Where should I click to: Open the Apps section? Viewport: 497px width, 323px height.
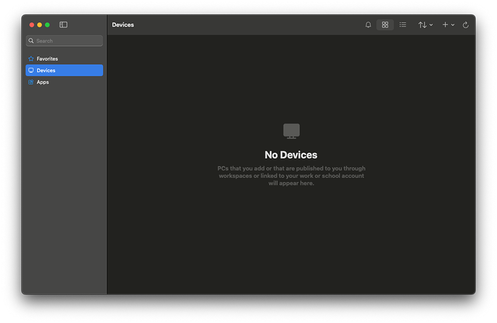point(43,82)
